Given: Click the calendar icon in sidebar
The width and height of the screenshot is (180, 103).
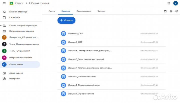Looking at the screenshot, I should (4, 17).
